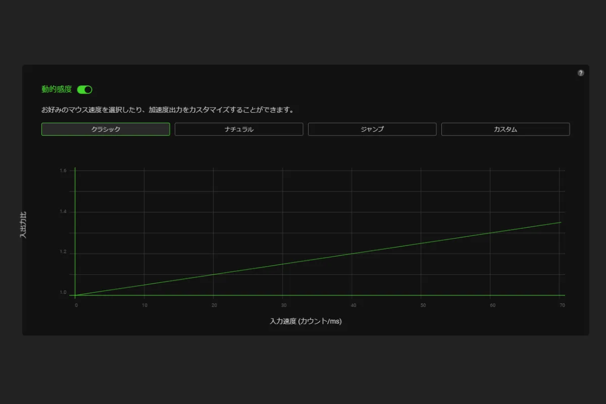The image size is (606, 404).
Task: Click the y-axis tick label 1.4
Action: (63, 212)
